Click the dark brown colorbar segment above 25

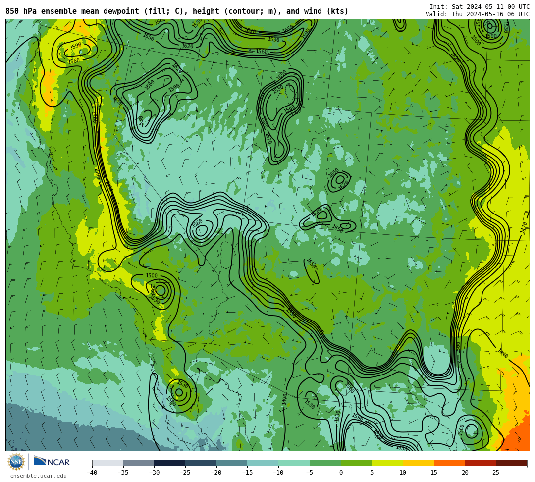pos(511,463)
